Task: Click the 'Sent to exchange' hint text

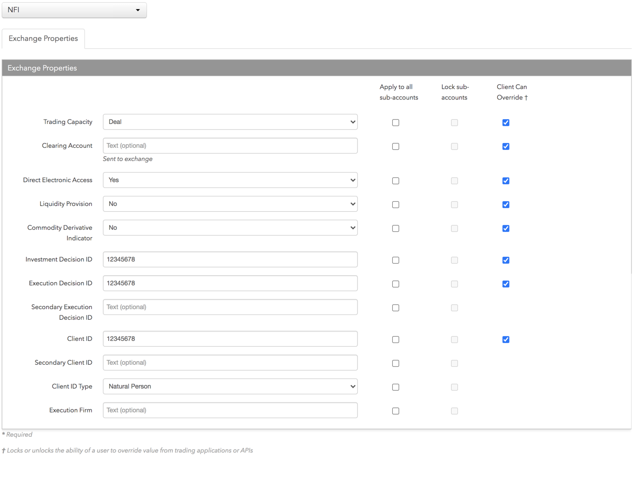Action: tap(127, 159)
